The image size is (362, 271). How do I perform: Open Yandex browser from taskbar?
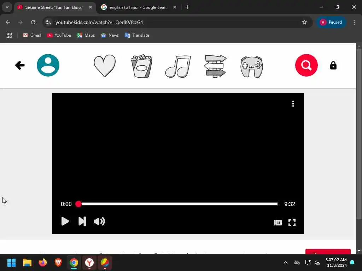(x=89, y=263)
